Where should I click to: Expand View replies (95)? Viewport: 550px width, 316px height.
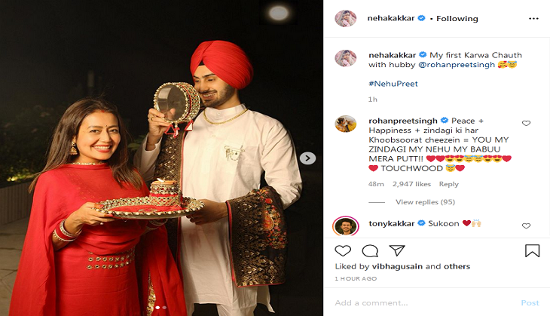pyautogui.click(x=425, y=202)
